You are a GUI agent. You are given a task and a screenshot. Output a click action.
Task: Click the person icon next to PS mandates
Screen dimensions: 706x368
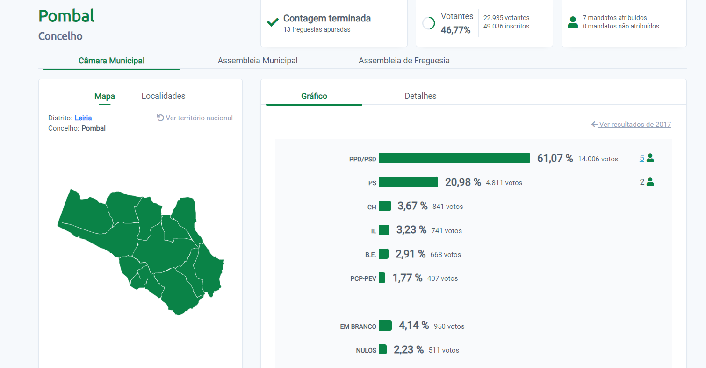coord(650,182)
